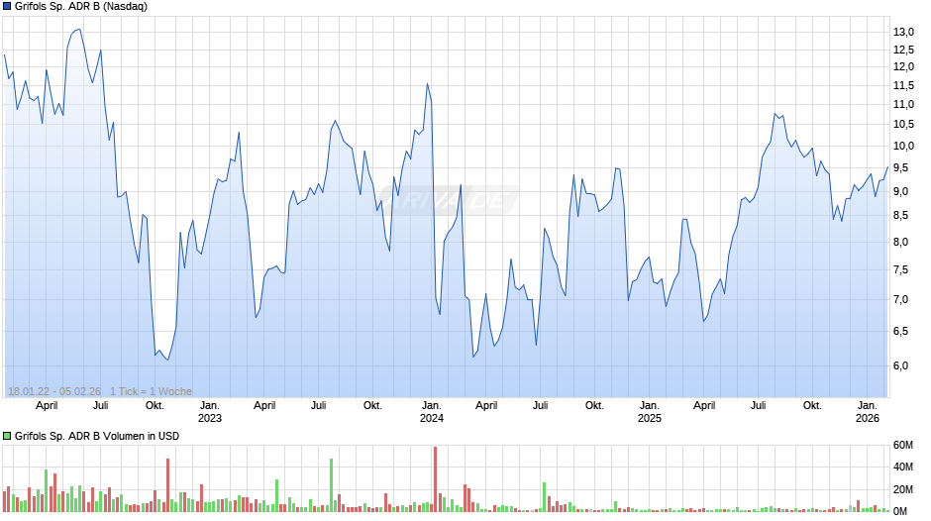
Task: Click the 'Jan. 2025' time axis label
Action: [650, 412]
